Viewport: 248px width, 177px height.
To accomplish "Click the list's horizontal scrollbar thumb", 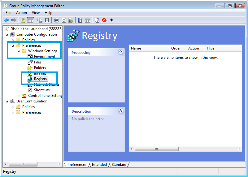I will (157, 149).
